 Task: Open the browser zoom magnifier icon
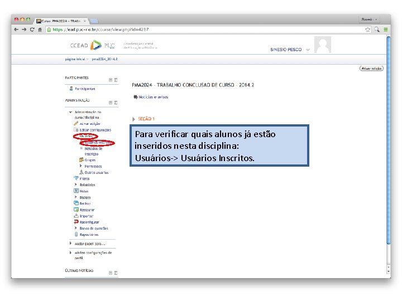[377, 30]
